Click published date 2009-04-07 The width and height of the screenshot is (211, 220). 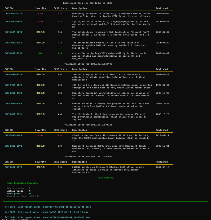tap(162, 53)
